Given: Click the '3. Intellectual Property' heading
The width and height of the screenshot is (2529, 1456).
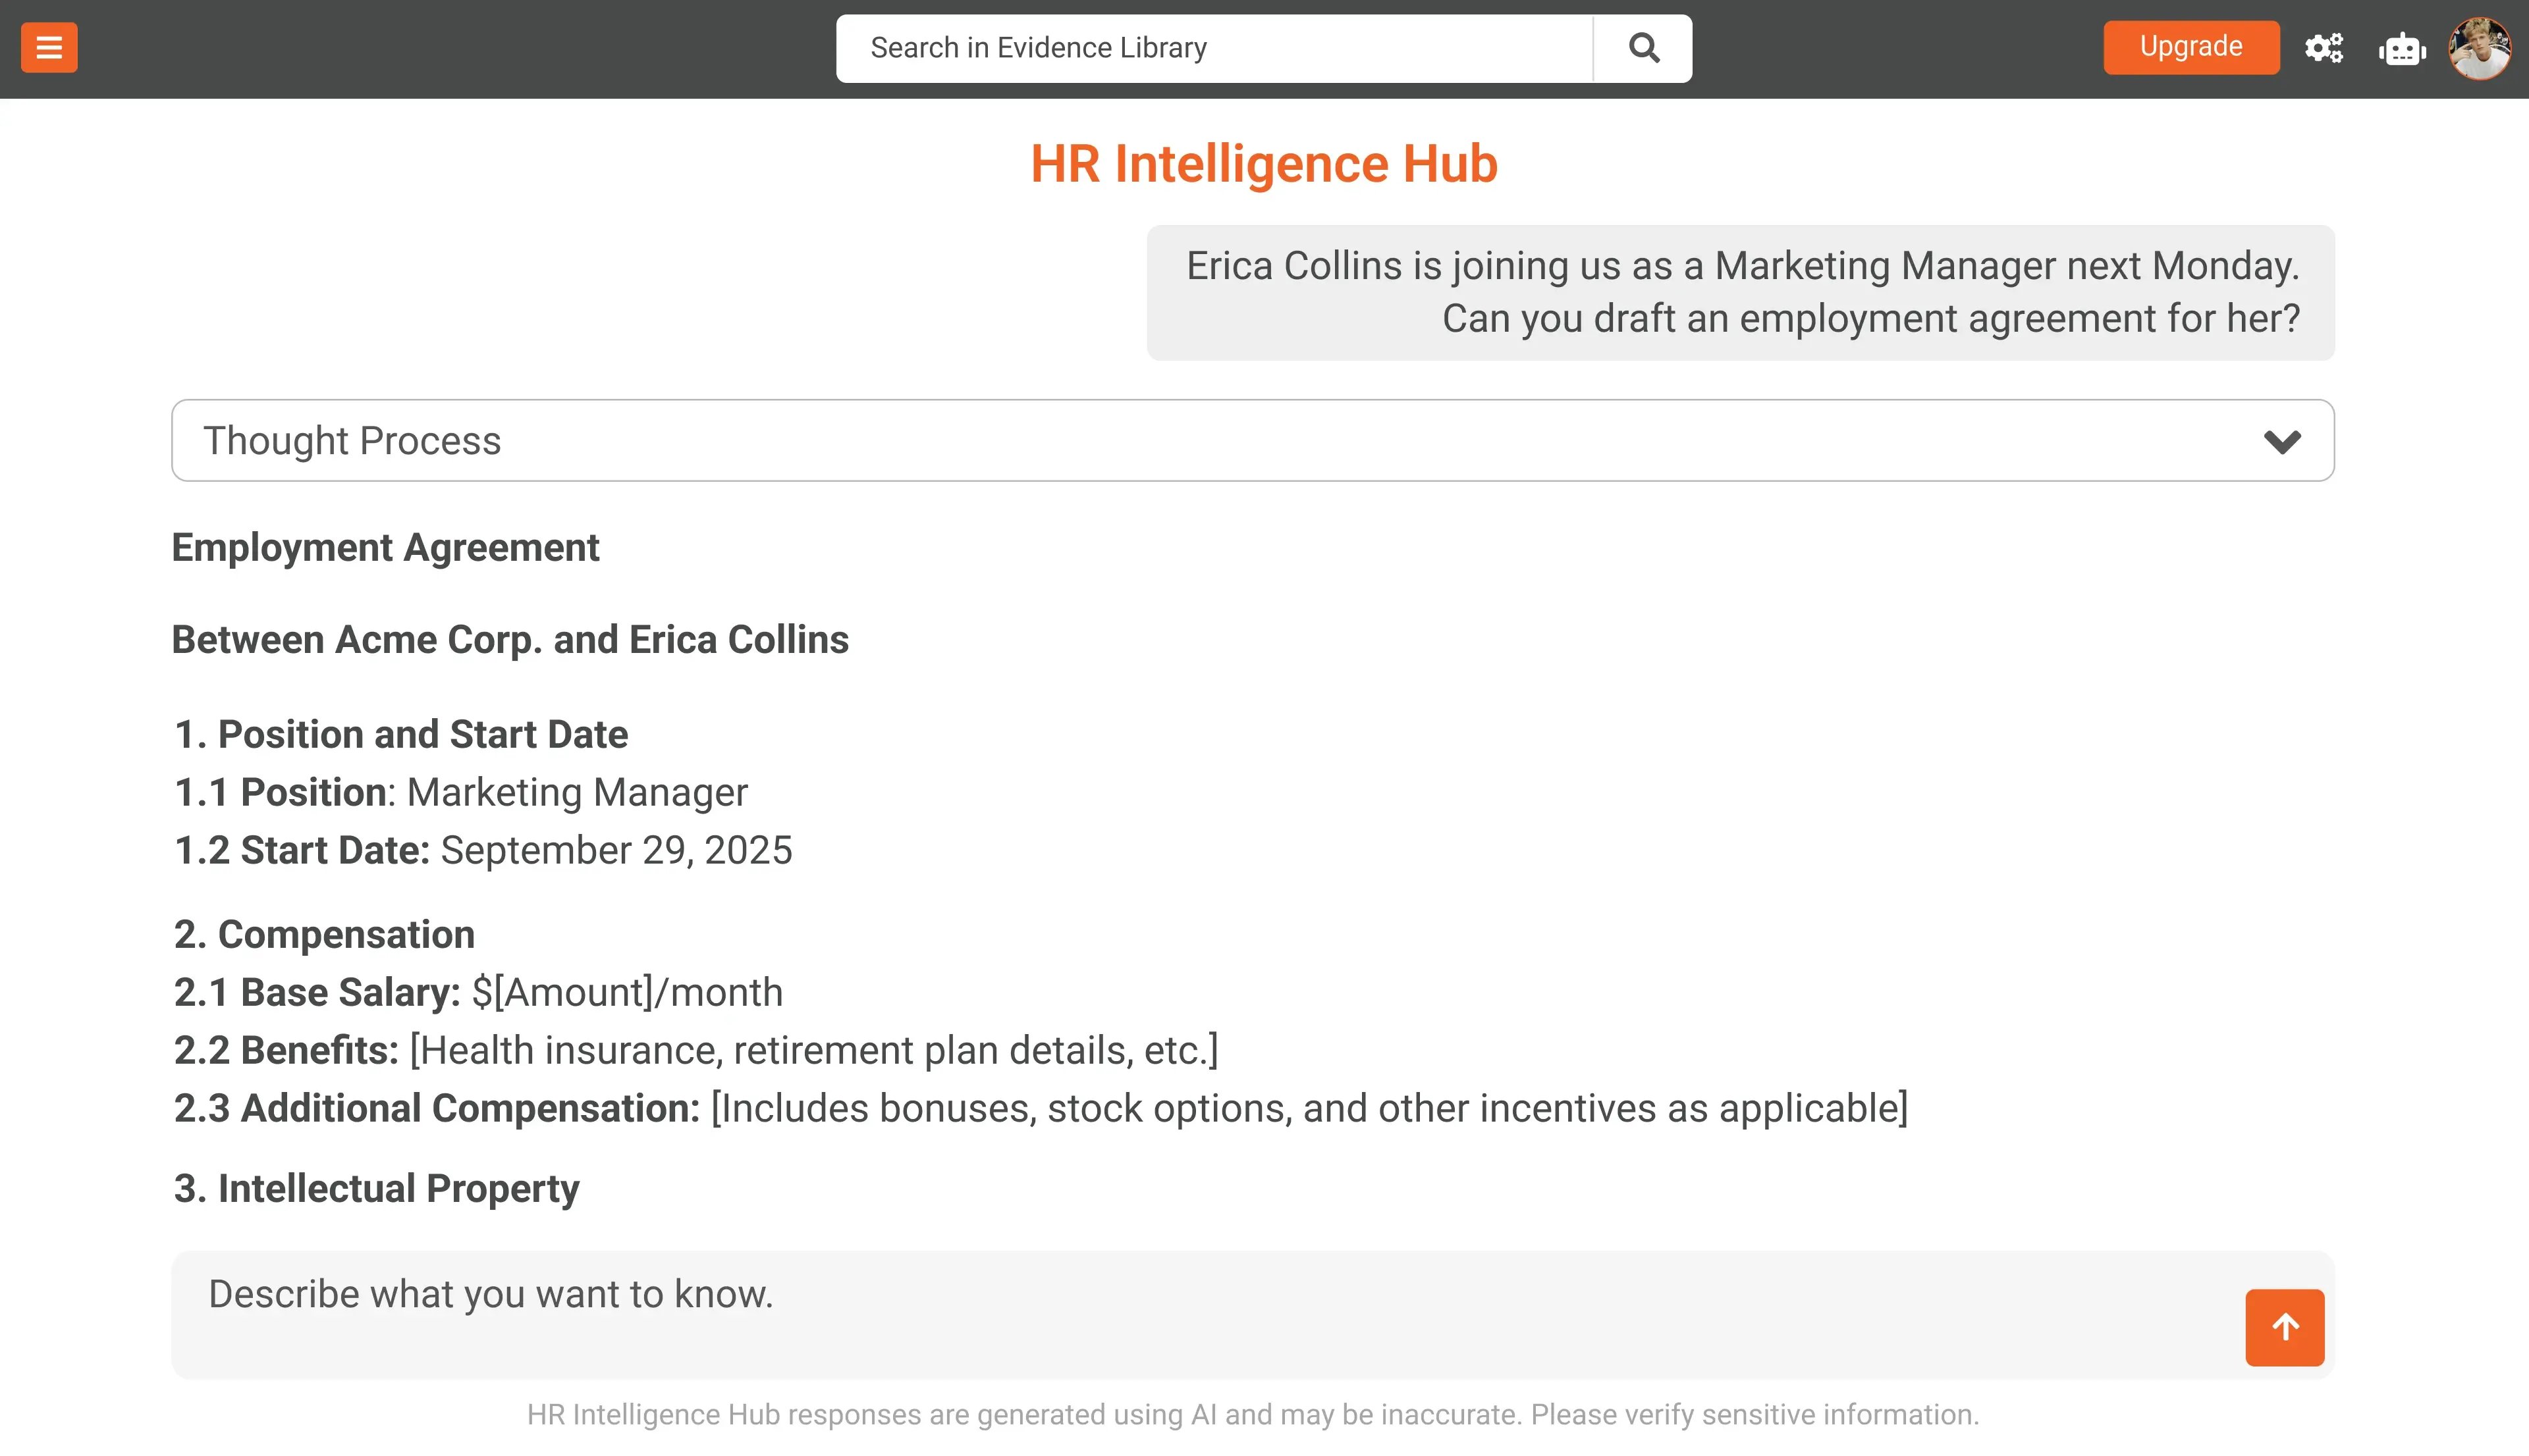Looking at the screenshot, I should point(376,1188).
